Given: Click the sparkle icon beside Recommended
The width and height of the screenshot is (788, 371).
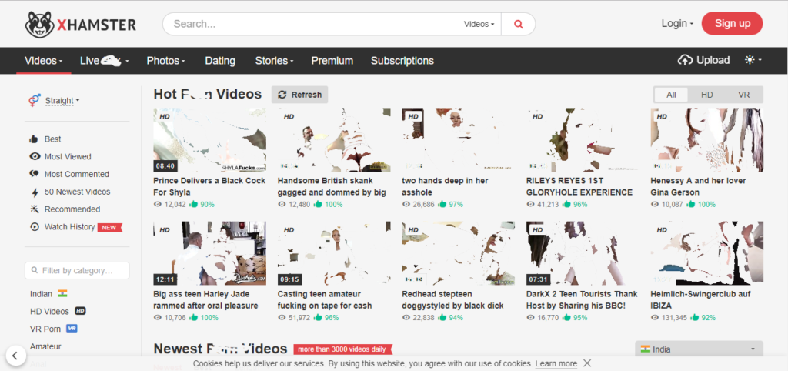Looking at the screenshot, I should (x=34, y=209).
